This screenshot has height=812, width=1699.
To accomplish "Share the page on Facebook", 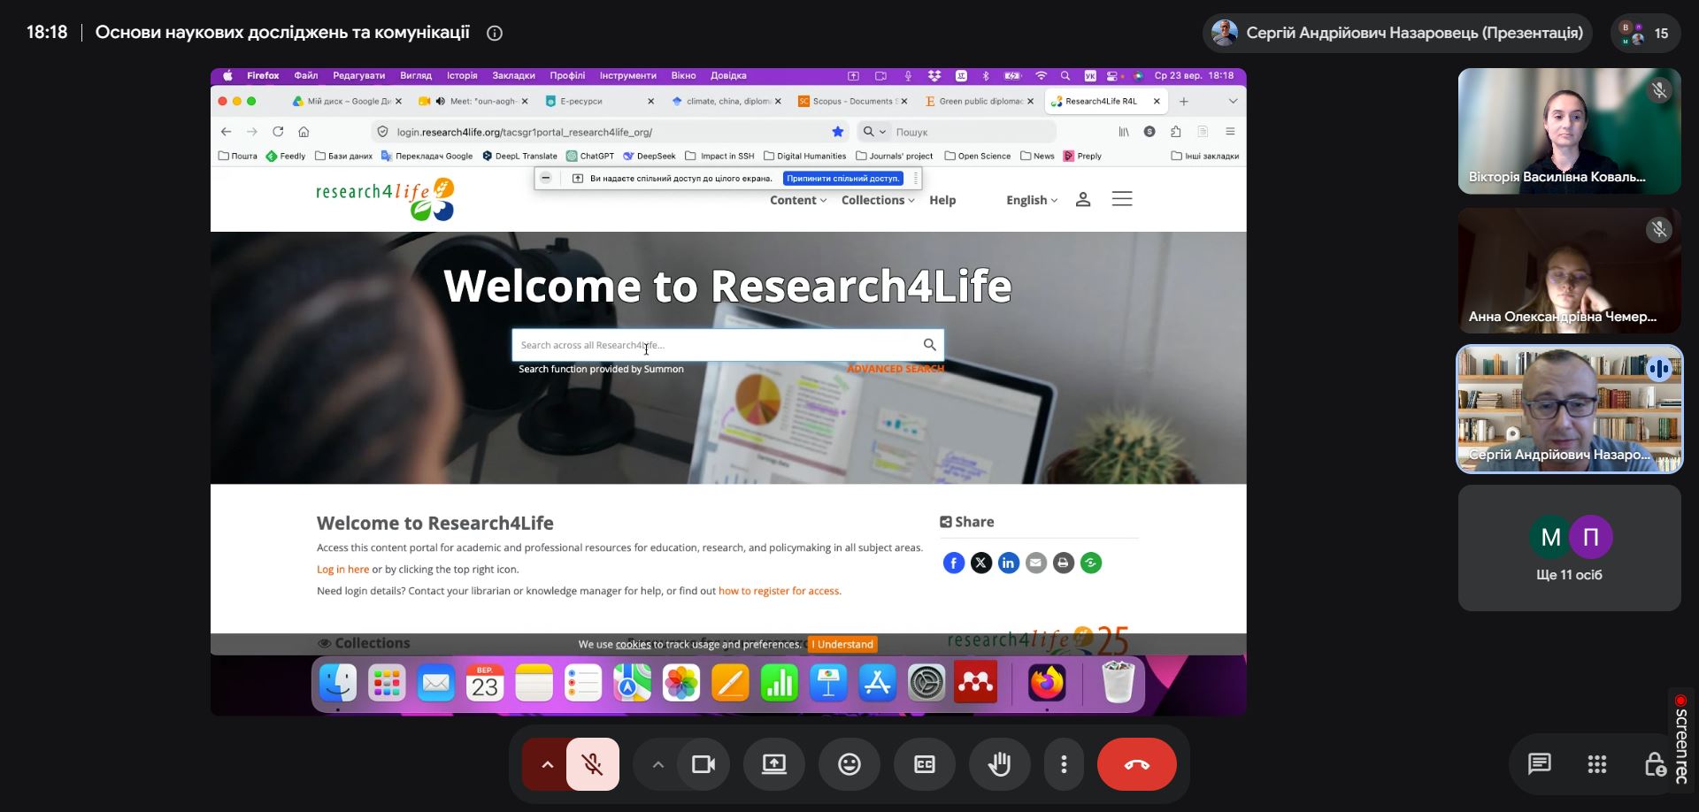I will pos(954,563).
